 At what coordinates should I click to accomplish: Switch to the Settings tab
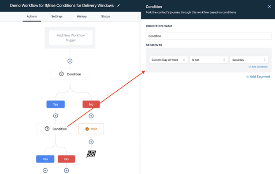pyautogui.click(x=57, y=16)
